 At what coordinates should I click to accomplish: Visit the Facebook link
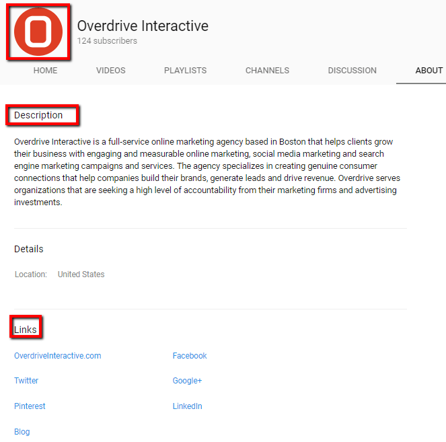(x=190, y=355)
